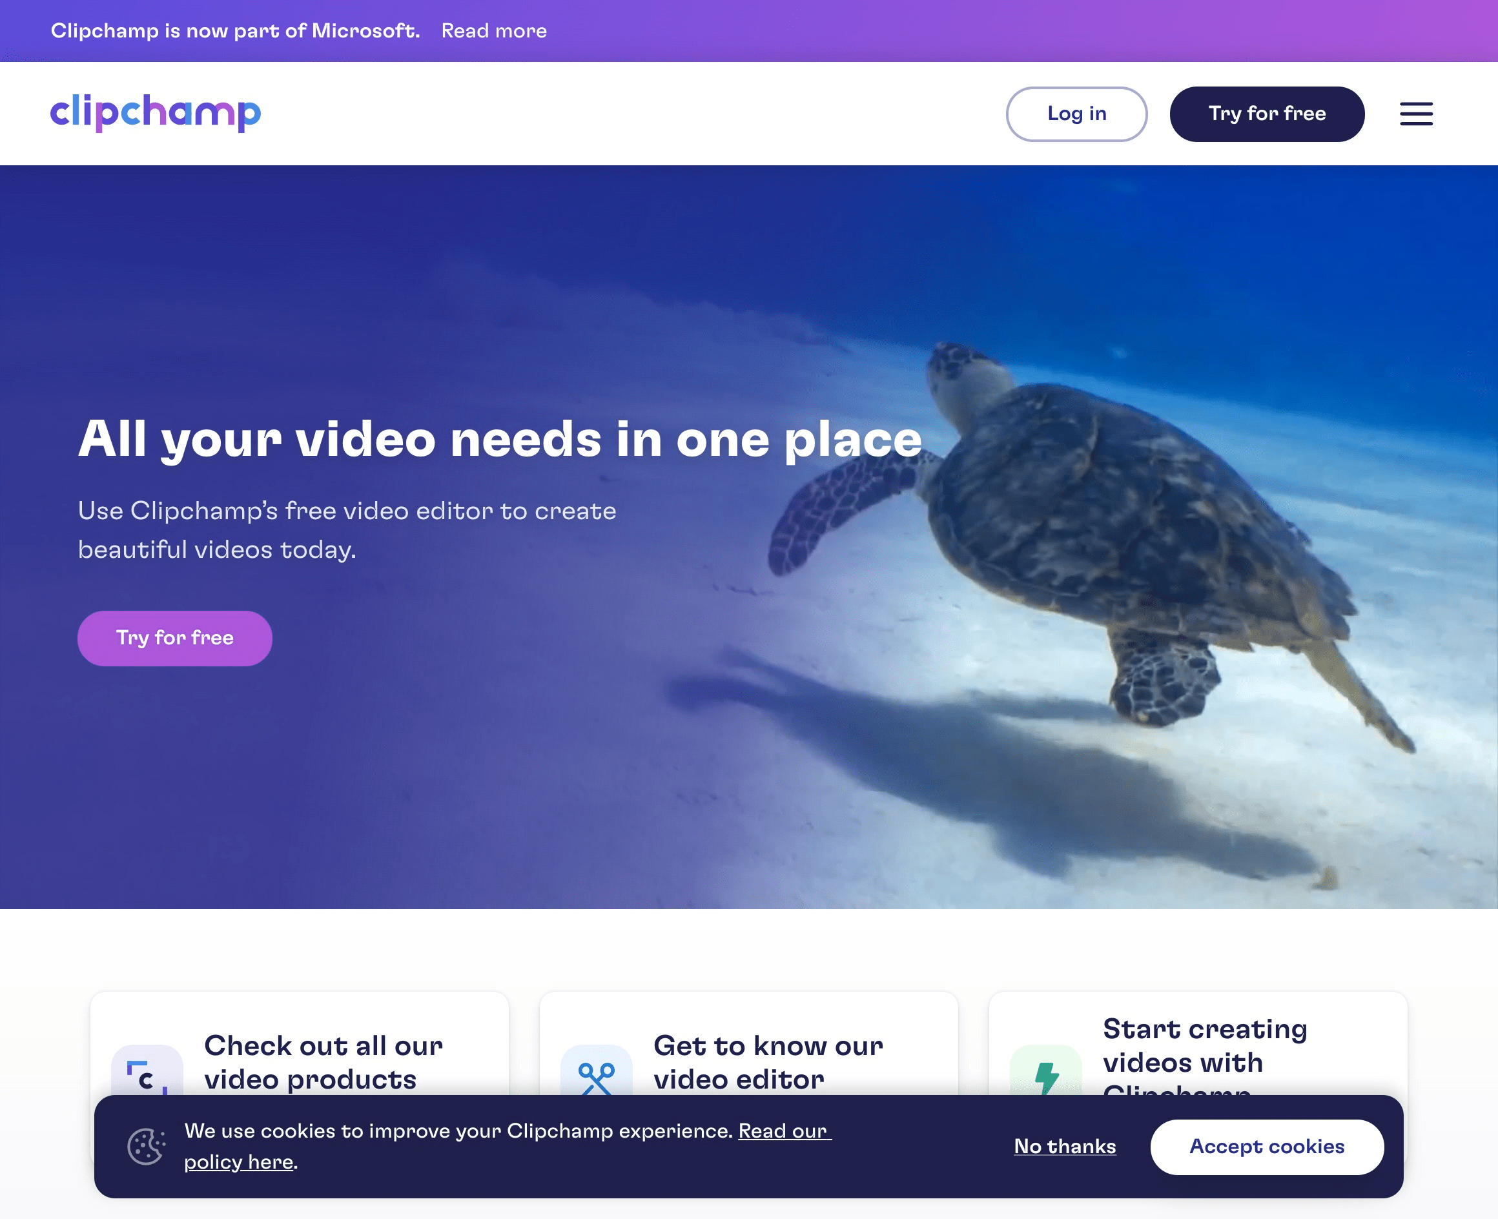Click the Microsoft announcement Read more link
Screen dimensions: 1498x1219
coord(494,30)
